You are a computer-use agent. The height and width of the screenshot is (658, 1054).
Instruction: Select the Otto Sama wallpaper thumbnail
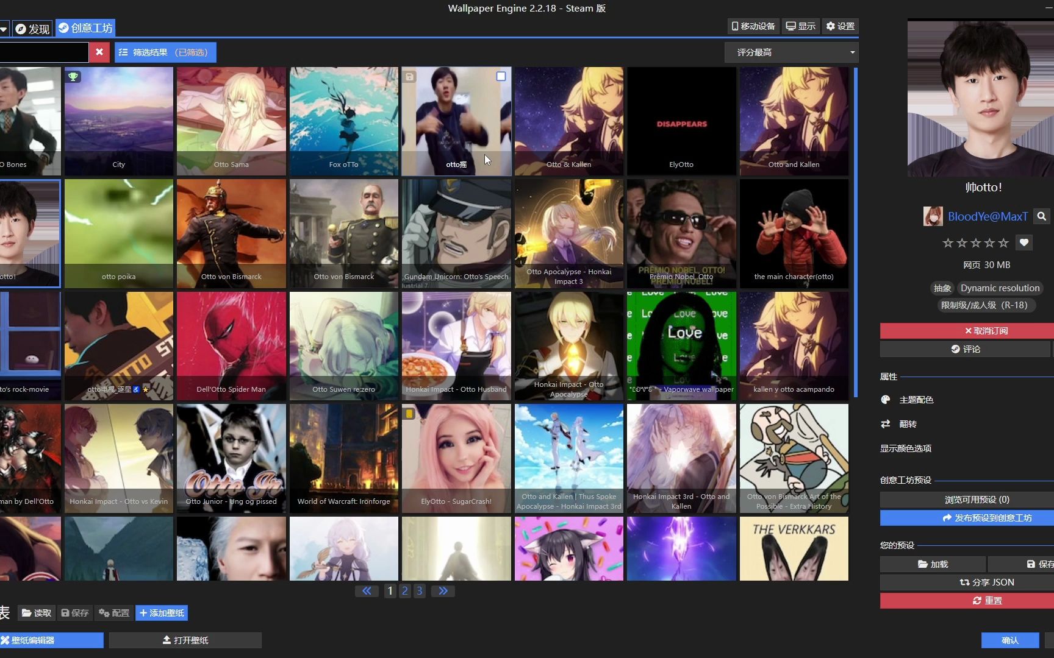coord(231,121)
